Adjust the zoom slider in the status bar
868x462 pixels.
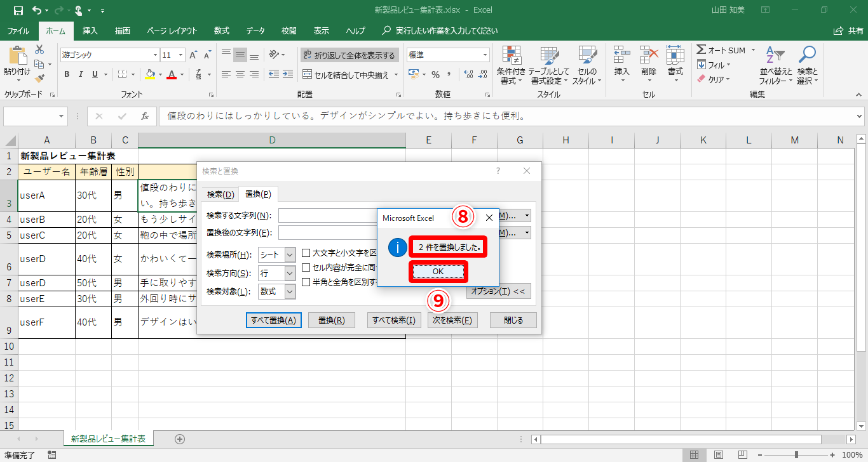point(796,454)
